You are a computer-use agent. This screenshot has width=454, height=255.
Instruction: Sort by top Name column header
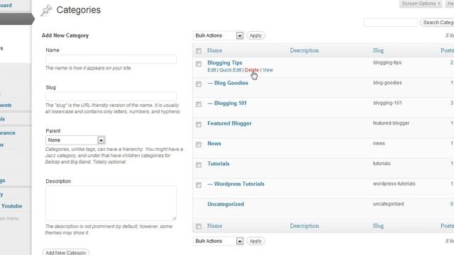pyautogui.click(x=214, y=50)
